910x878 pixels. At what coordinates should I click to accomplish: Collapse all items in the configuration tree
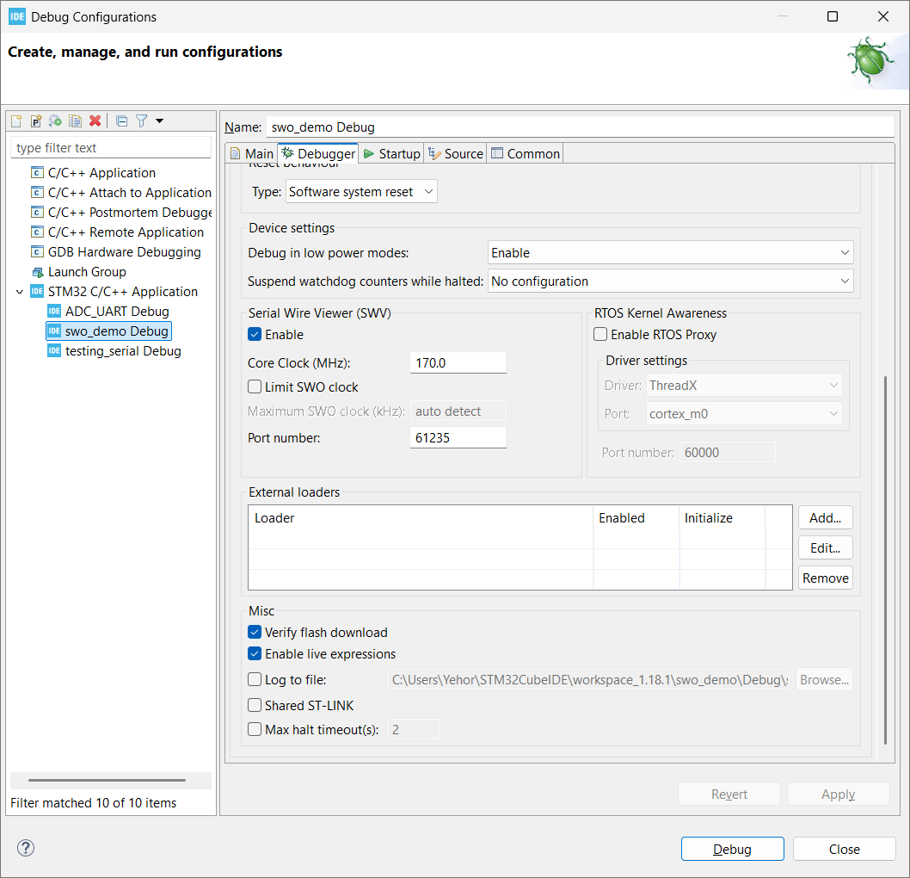(120, 121)
